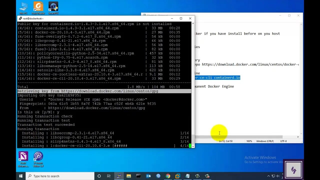
Task: Minimize the PuTTY terminal window
Action: [x=172, y=18]
